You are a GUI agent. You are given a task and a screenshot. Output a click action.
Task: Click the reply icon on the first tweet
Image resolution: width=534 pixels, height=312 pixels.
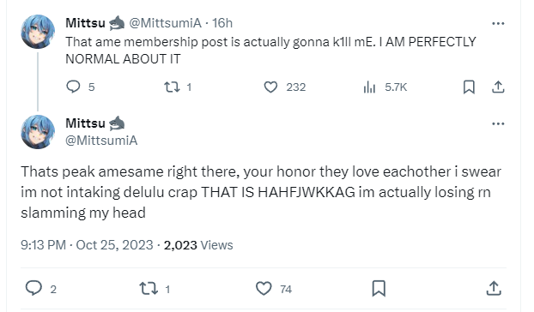point(73,87)
